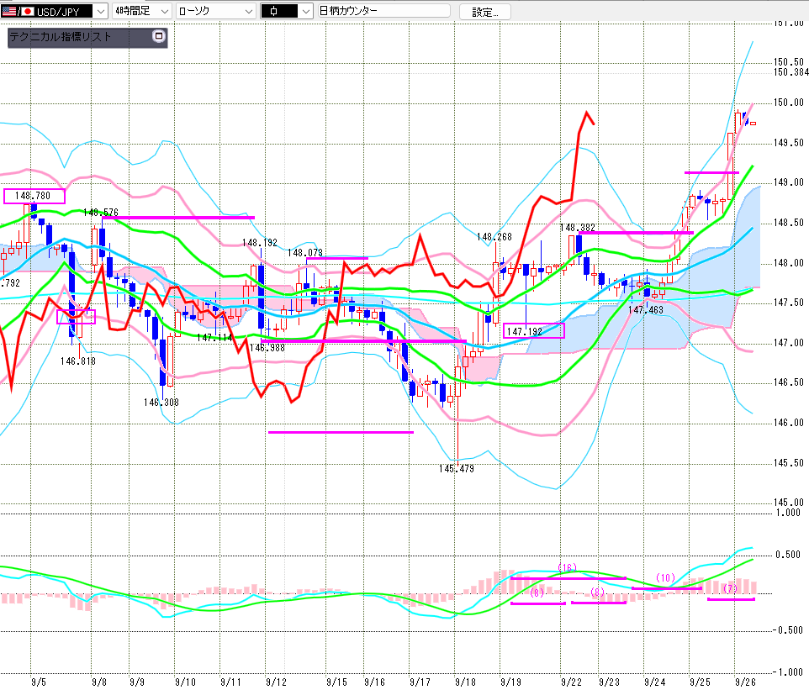Click the 145.479 low price label

tap(456, 468)
